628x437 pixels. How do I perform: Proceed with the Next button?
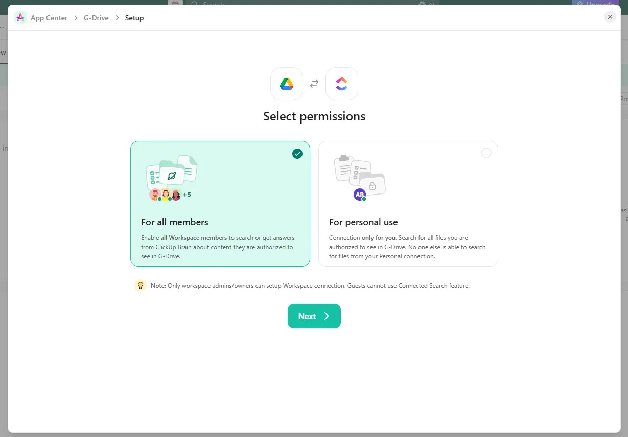314,316
